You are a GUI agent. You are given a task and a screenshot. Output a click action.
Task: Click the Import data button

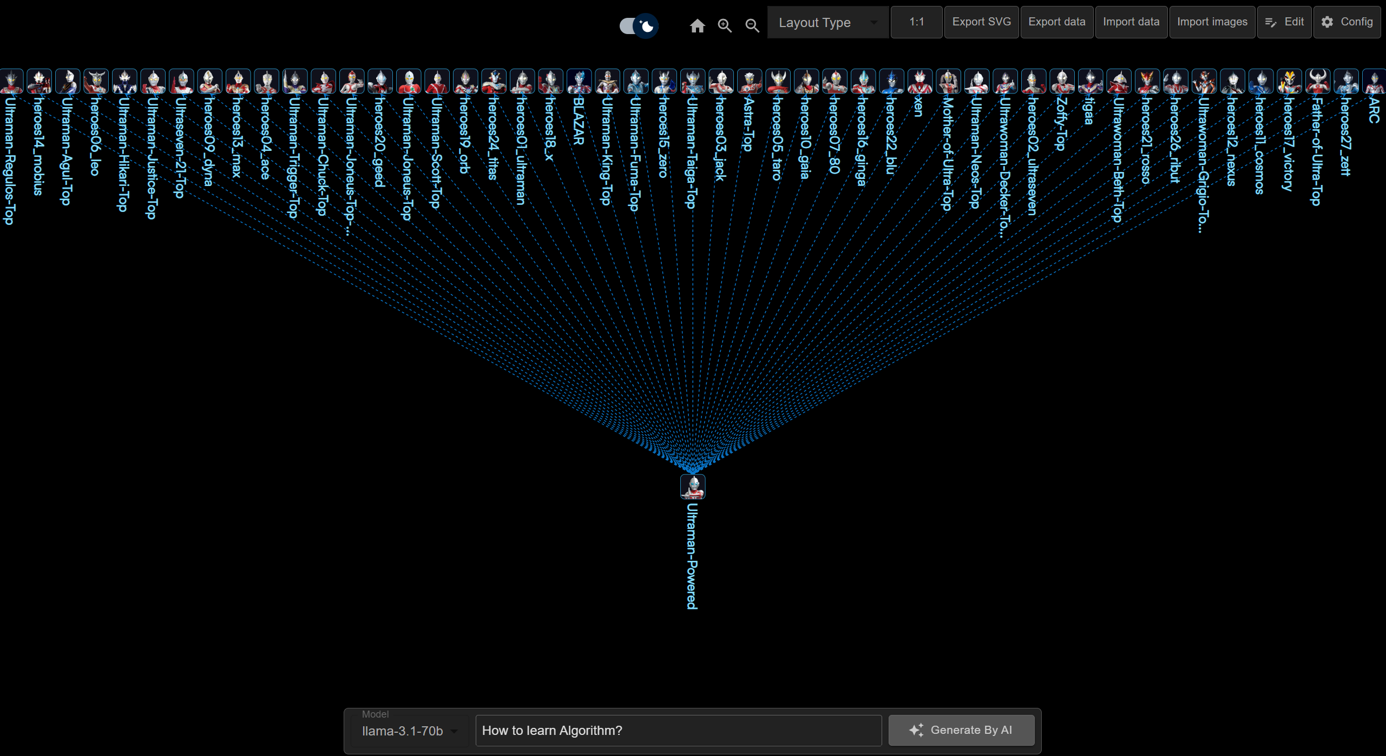point(1131,22)
